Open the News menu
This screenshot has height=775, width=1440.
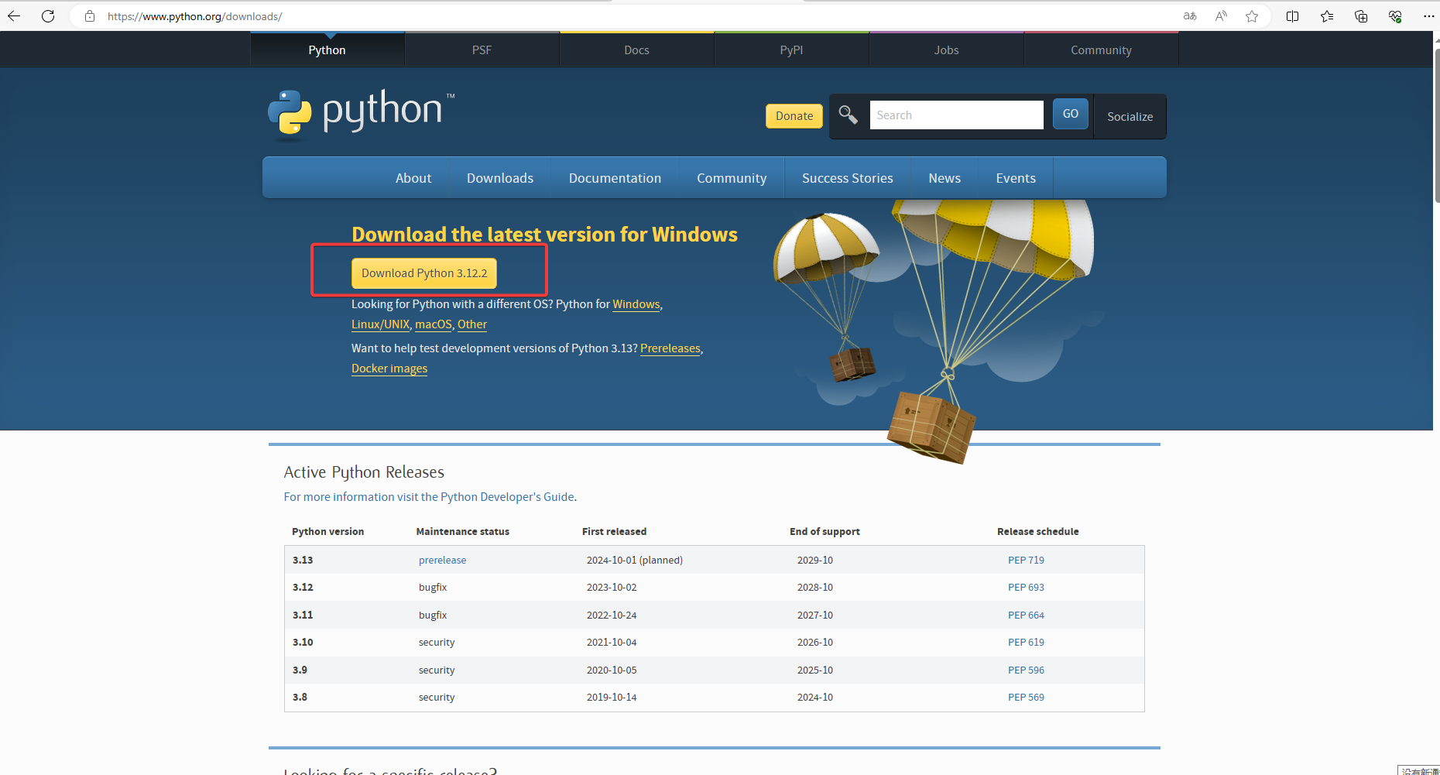click(945, 178)
